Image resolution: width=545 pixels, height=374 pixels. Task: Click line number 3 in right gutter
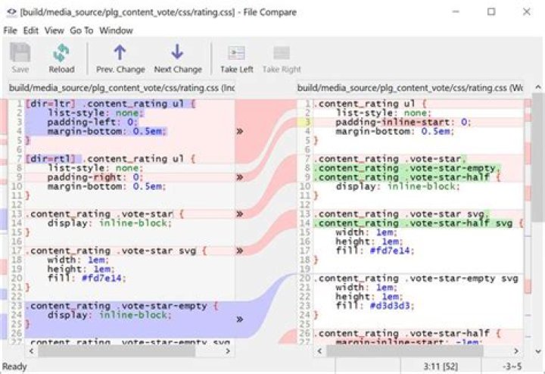[x=307, y=122]
